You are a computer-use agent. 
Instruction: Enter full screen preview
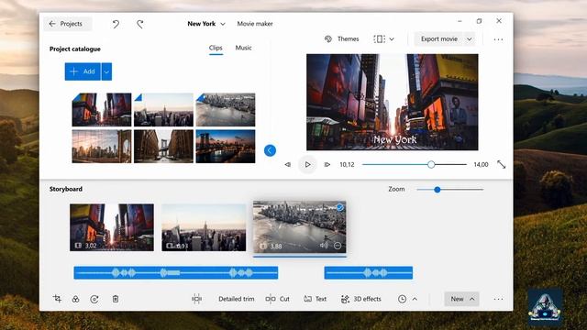[x=502, y=165]
